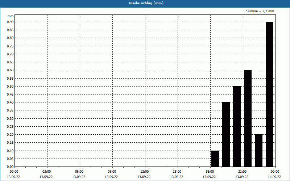This screenshot has height=181, width=290.
Task: Click the y-axis value 0,60
Action: point(10,70)
